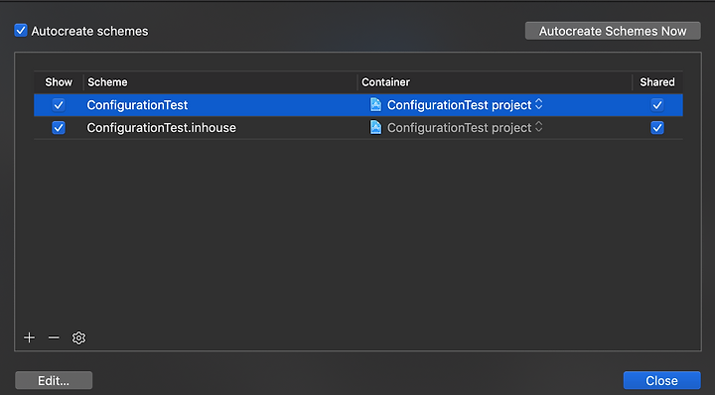Click the plus icon to add scheme
The width and height of the screenshot is (715, 395).
[x=29, y=337]
